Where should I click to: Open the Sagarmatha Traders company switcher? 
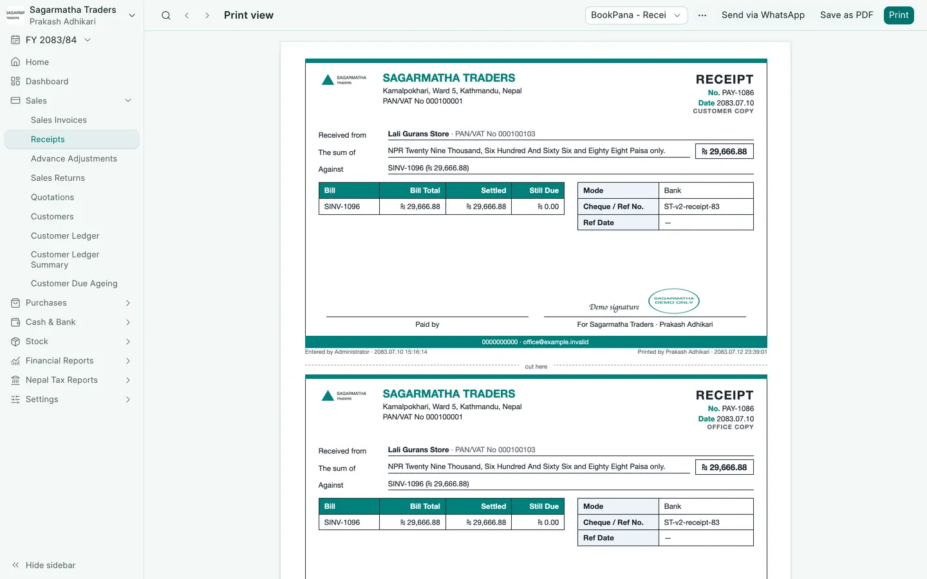pos(71,15)
